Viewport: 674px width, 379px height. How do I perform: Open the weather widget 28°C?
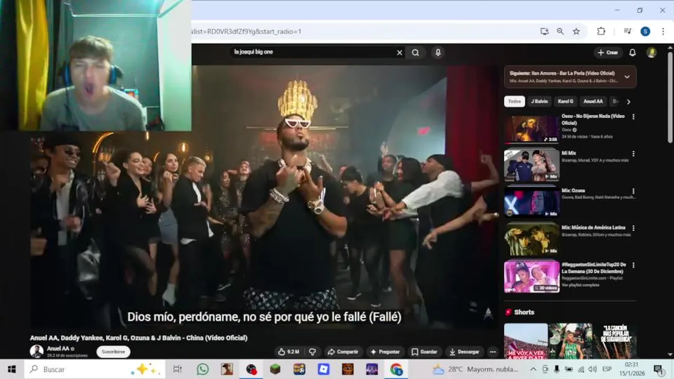(477, 370)
